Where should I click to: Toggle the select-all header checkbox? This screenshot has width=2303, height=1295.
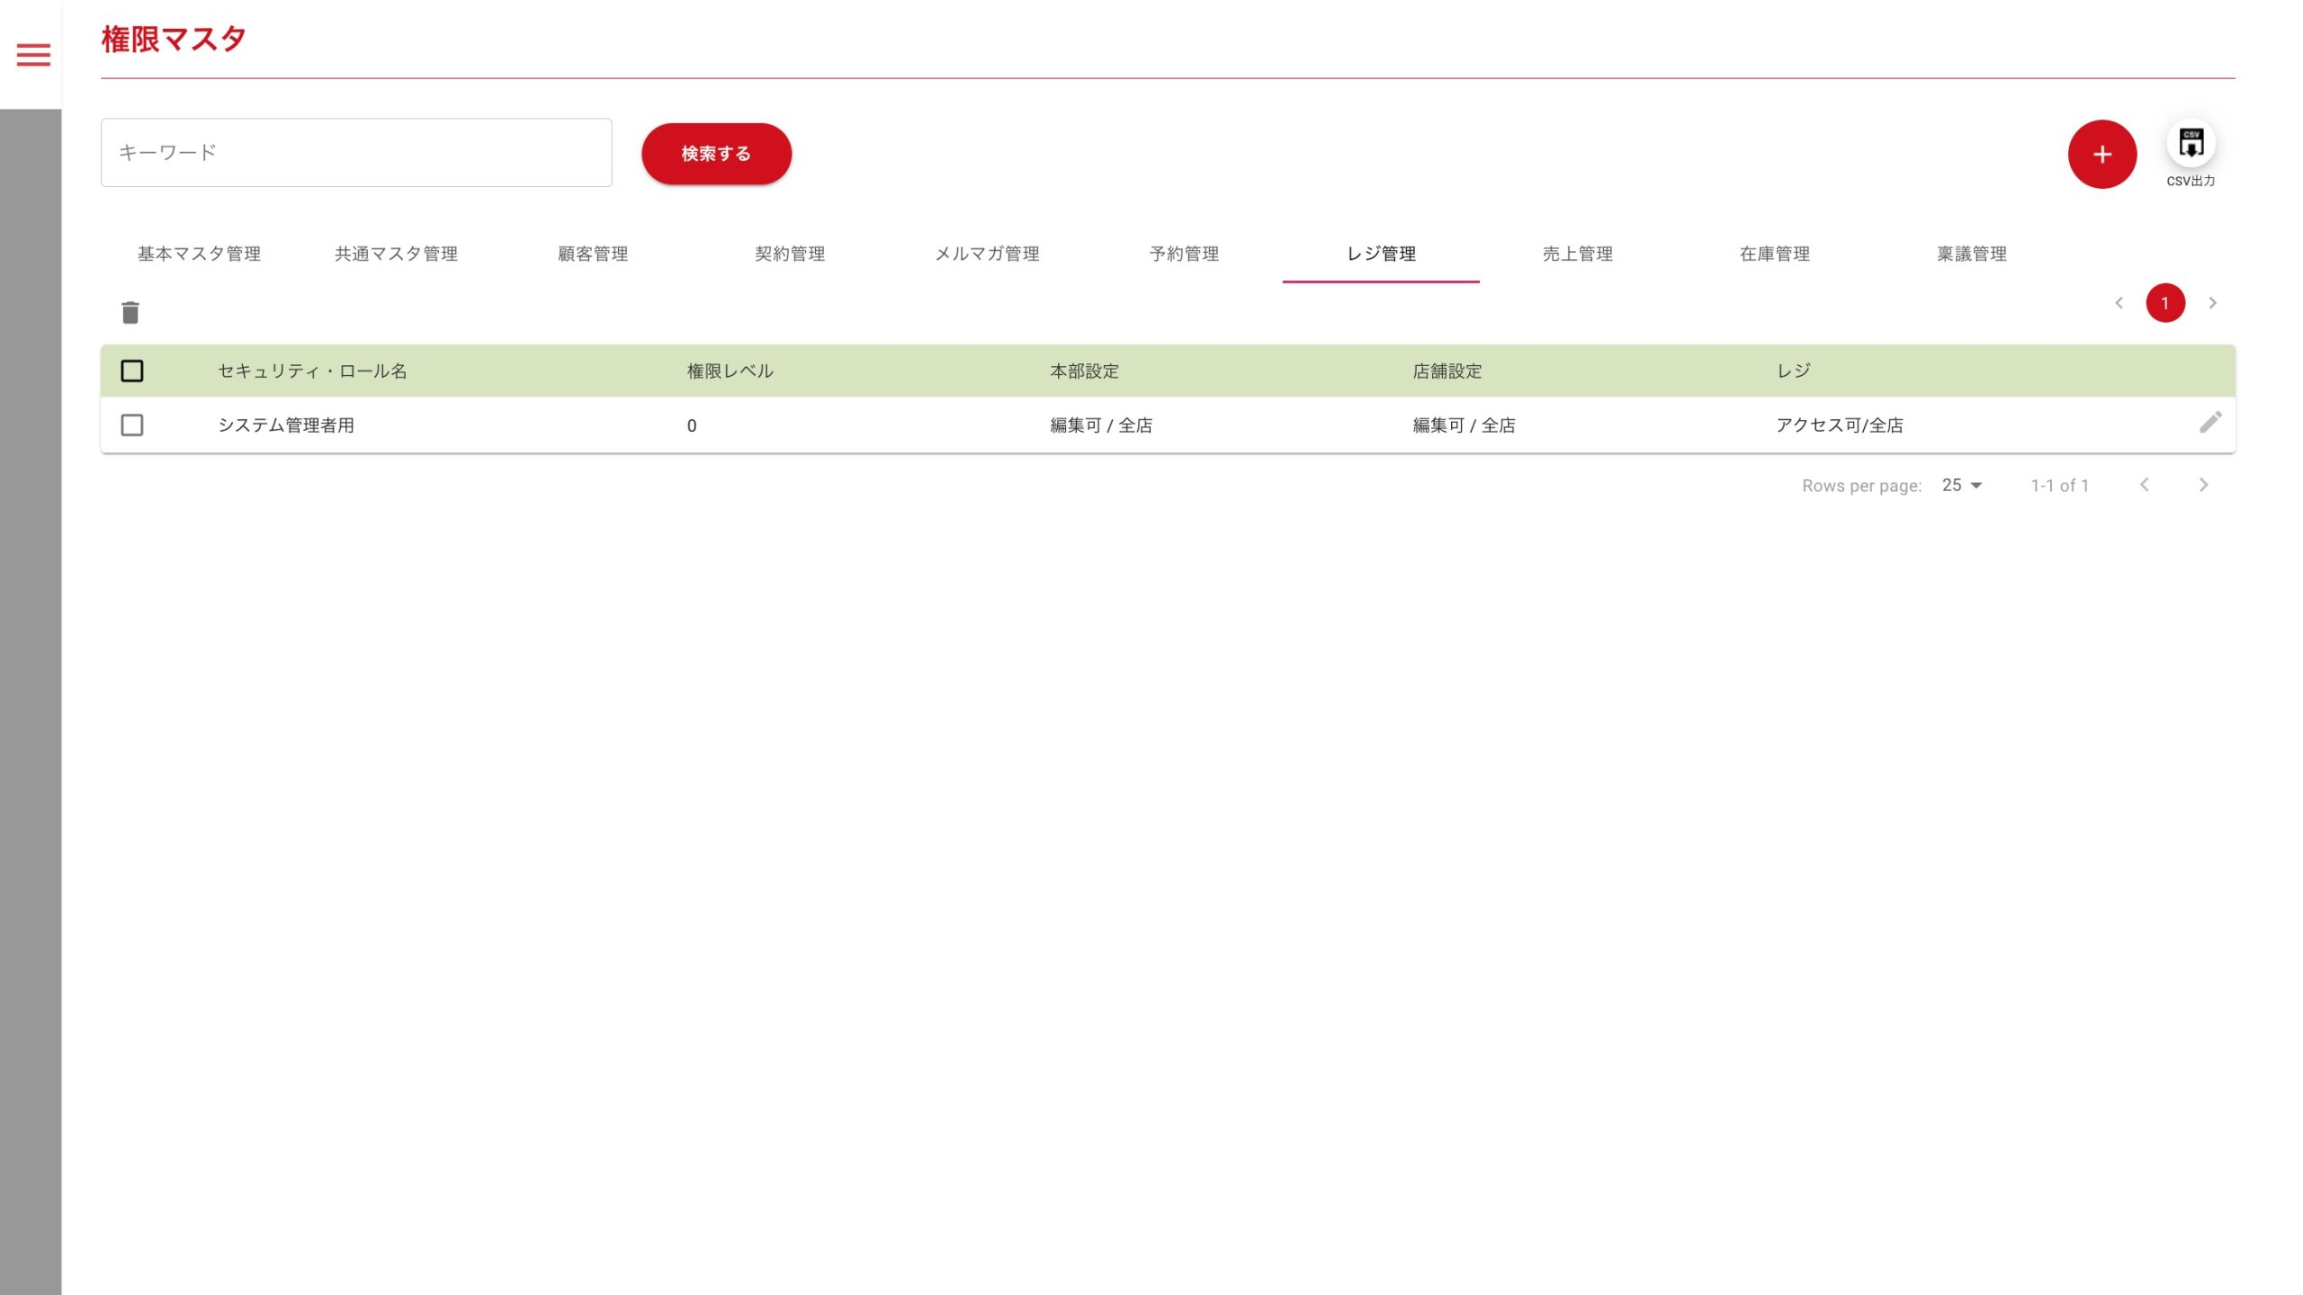pos(132,371)
